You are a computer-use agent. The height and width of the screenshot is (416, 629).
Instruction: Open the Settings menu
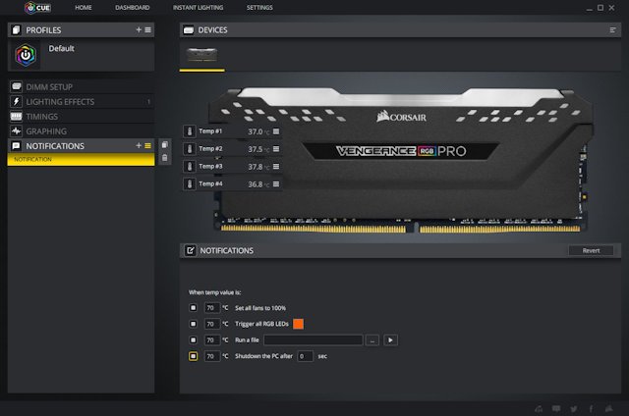point(259,8)
